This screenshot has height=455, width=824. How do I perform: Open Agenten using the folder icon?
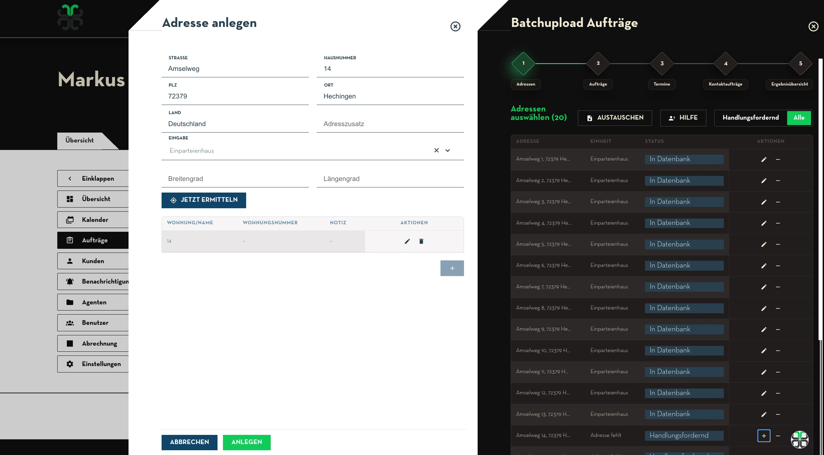[x=70, y=302]
